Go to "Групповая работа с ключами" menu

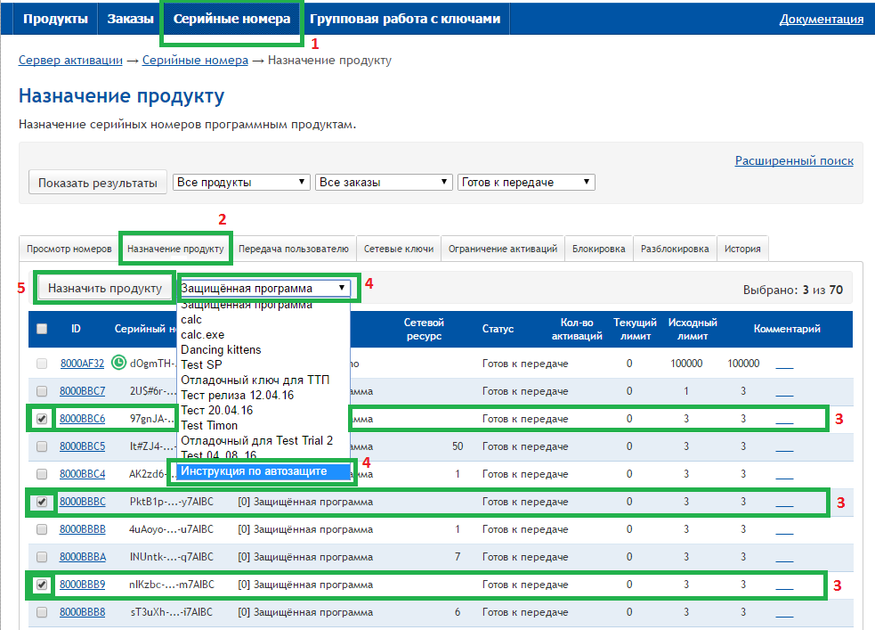(405, 19)
